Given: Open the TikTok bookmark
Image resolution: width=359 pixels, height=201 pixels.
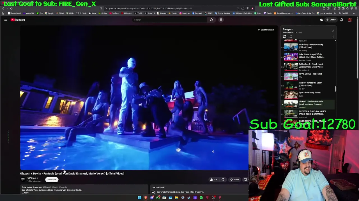Looking at the screenshot, I should point(138,13).
